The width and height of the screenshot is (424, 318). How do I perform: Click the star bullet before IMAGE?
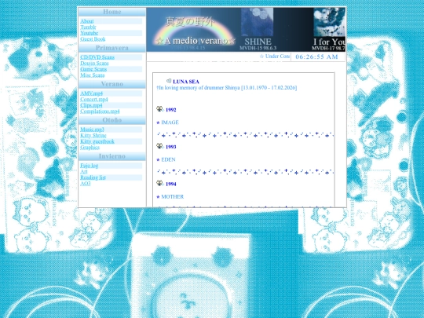(158, 122)
